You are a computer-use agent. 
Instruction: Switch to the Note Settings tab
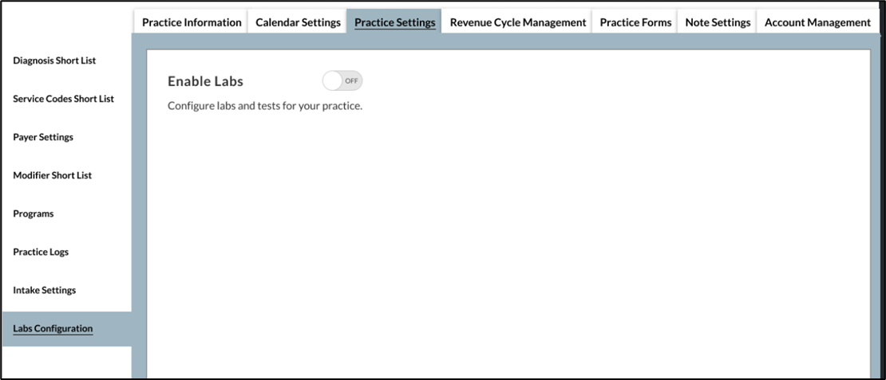718,22
